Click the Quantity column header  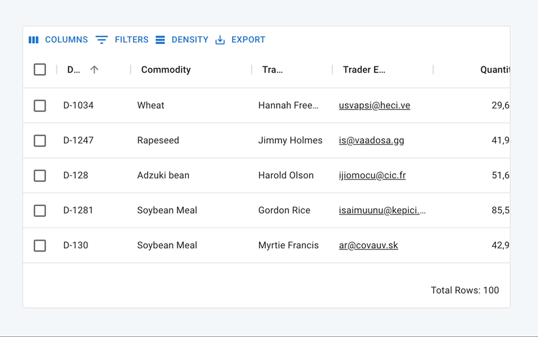(x=494, y=70)
